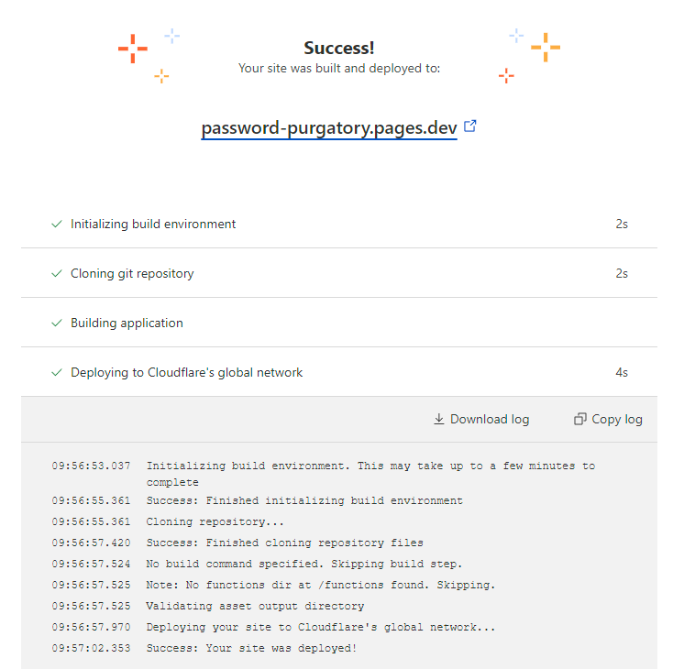
Task: Click the 4s duration on the Deploying step
Action: [622, 372]
